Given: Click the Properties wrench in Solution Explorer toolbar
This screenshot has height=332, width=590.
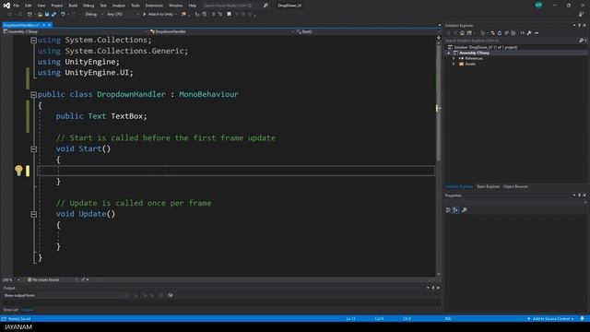Looking at the screenshot, I should (529, 33).
